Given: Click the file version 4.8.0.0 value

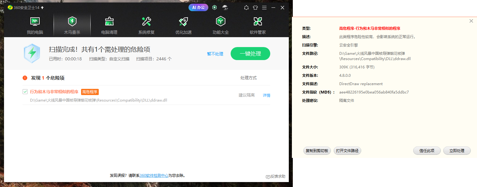Looking at the screenshot, I should 345,76.
